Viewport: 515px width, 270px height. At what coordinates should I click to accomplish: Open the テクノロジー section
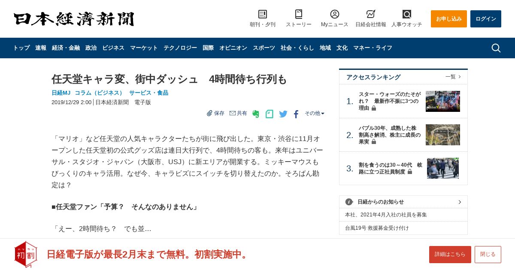pyautogui.click(x=180, y=48)
